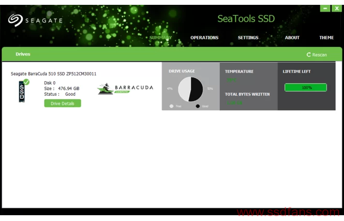Click the Disk 0 label
This screenshot has width=344, height=221.
(x=50, y=83)
